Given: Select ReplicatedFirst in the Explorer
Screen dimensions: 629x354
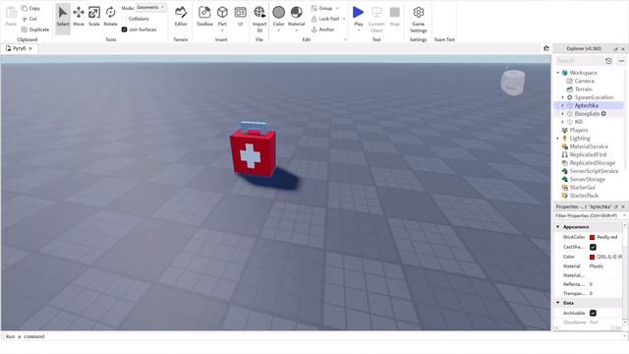Looking at the screenshot, I should (x=589, y=154).
